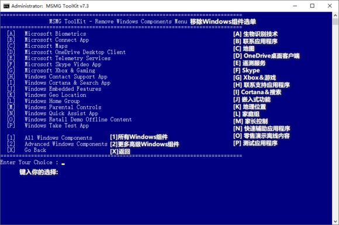The height and width of the screenshot is (225, 339).
Task: Click the '[2]更多高级Windows组件' text
Action: 144,144
